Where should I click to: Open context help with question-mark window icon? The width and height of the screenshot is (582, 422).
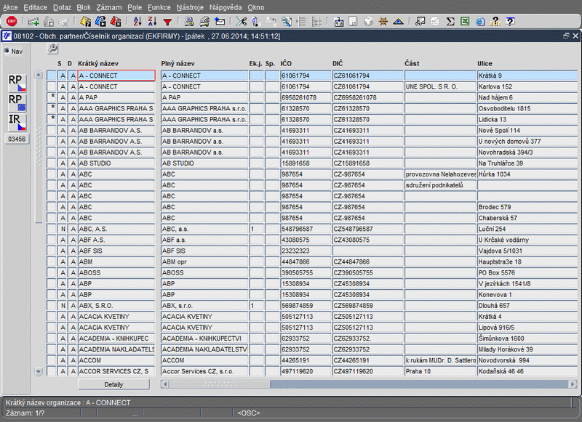pyautogui.click(x=511, y=22)
